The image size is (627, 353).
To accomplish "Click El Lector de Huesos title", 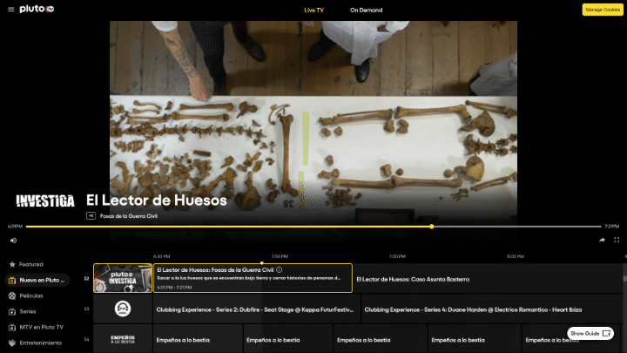I will point(157,200).
